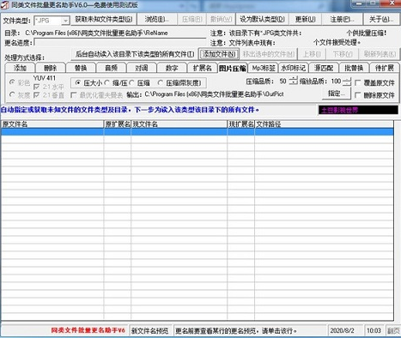
Task: Select the 压大小 radio option
Action: (77, 83)
